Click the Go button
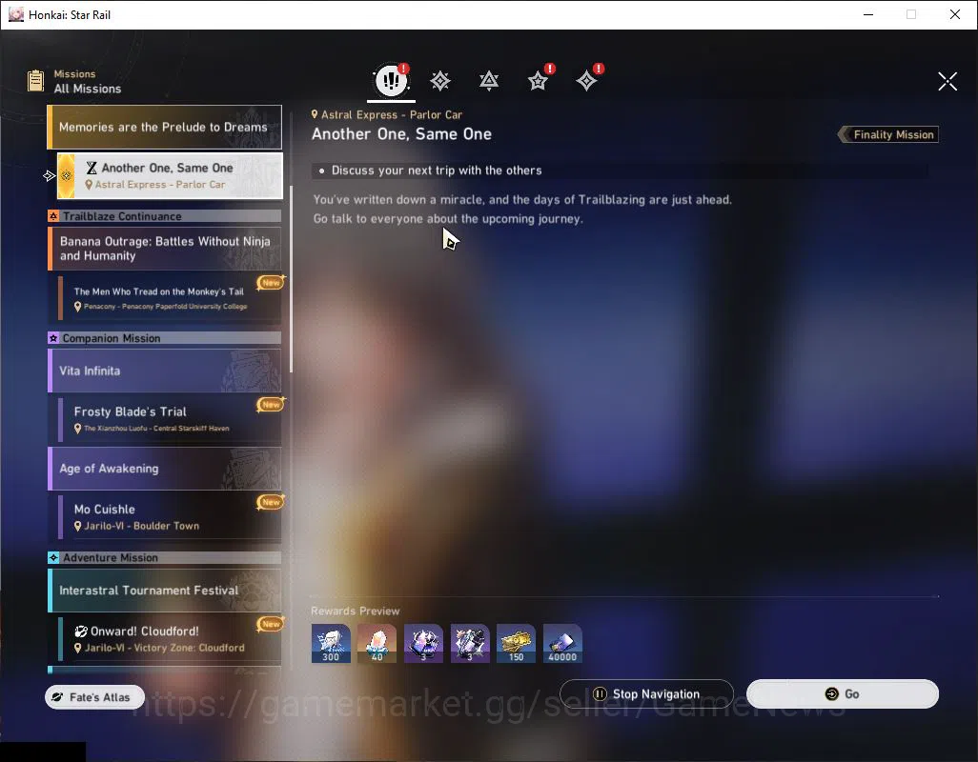The height and width of the screenshot is (762, 978). [842, 694]
